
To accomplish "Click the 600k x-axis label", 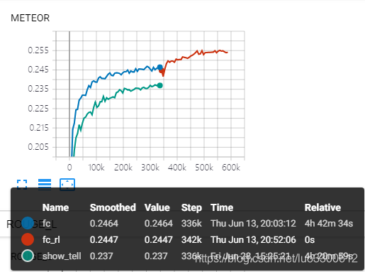I will pos(231,168).
